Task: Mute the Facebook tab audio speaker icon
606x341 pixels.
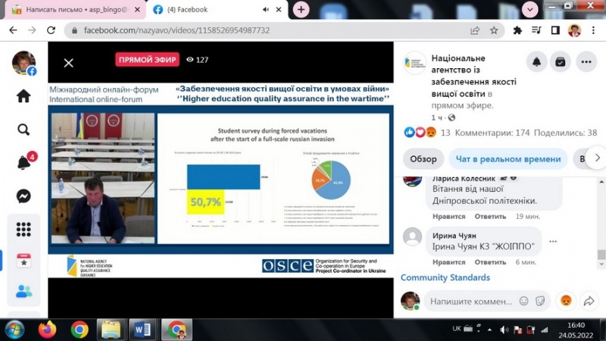Action: coord(265,10)
